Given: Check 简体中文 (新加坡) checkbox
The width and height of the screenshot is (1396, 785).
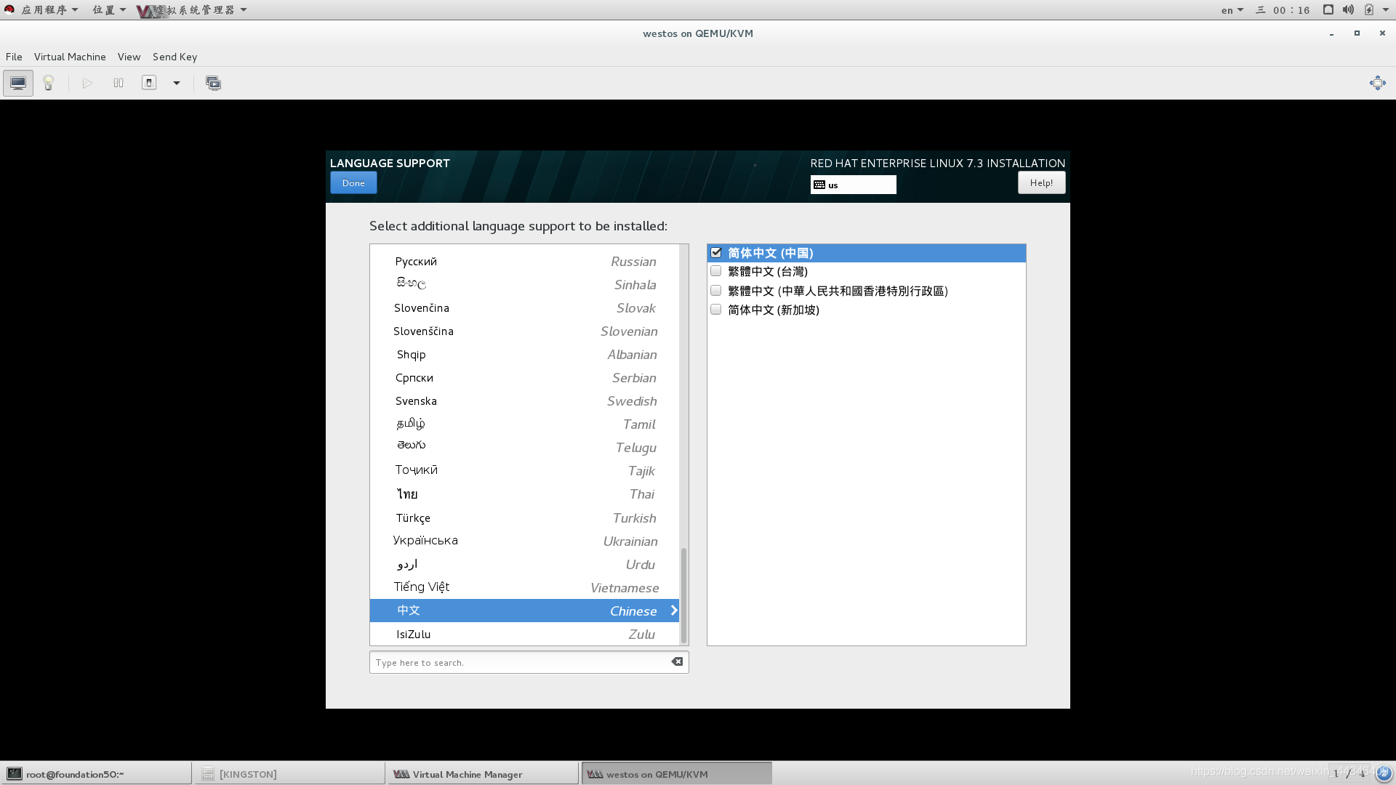Looking at the screenshot, I should point(716,309).
